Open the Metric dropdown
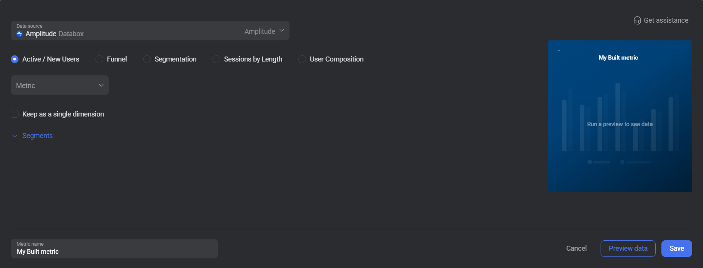Screen dimensions: 703x268 pos(60,85)
